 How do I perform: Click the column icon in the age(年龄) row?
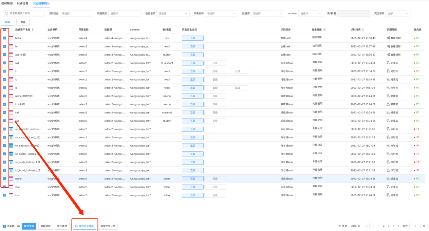click(11, 55)
